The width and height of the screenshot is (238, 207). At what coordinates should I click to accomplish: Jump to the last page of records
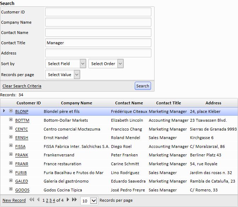click(x=74, y=200)
